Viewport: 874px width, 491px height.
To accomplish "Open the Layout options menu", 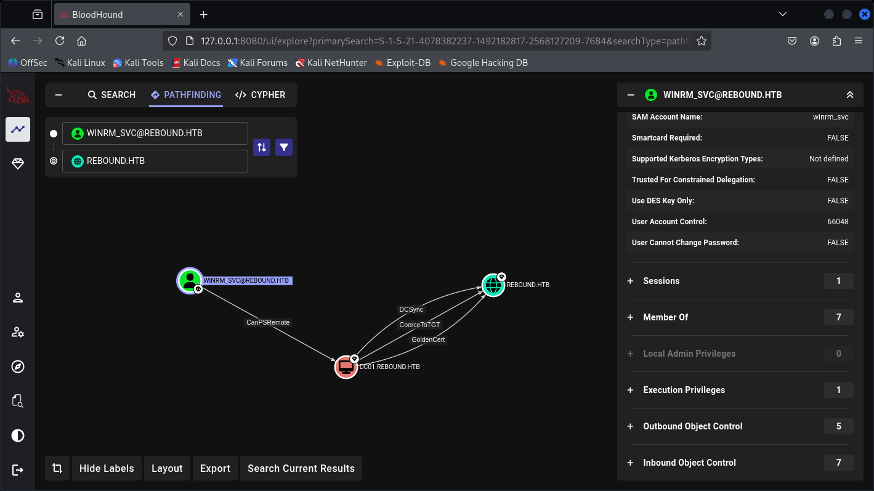I will click(167, 468).
